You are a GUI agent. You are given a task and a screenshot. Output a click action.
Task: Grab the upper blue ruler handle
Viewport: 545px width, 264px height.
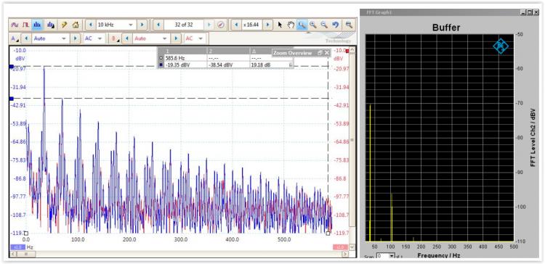11,66
